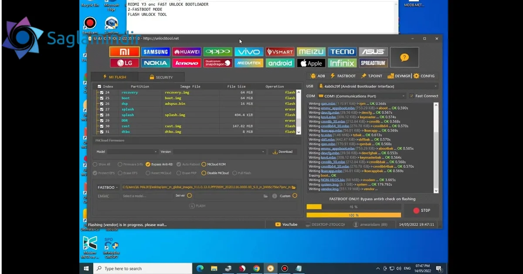Uncheck the recovery partition row 24
The image size is (523, 274).
102,92
